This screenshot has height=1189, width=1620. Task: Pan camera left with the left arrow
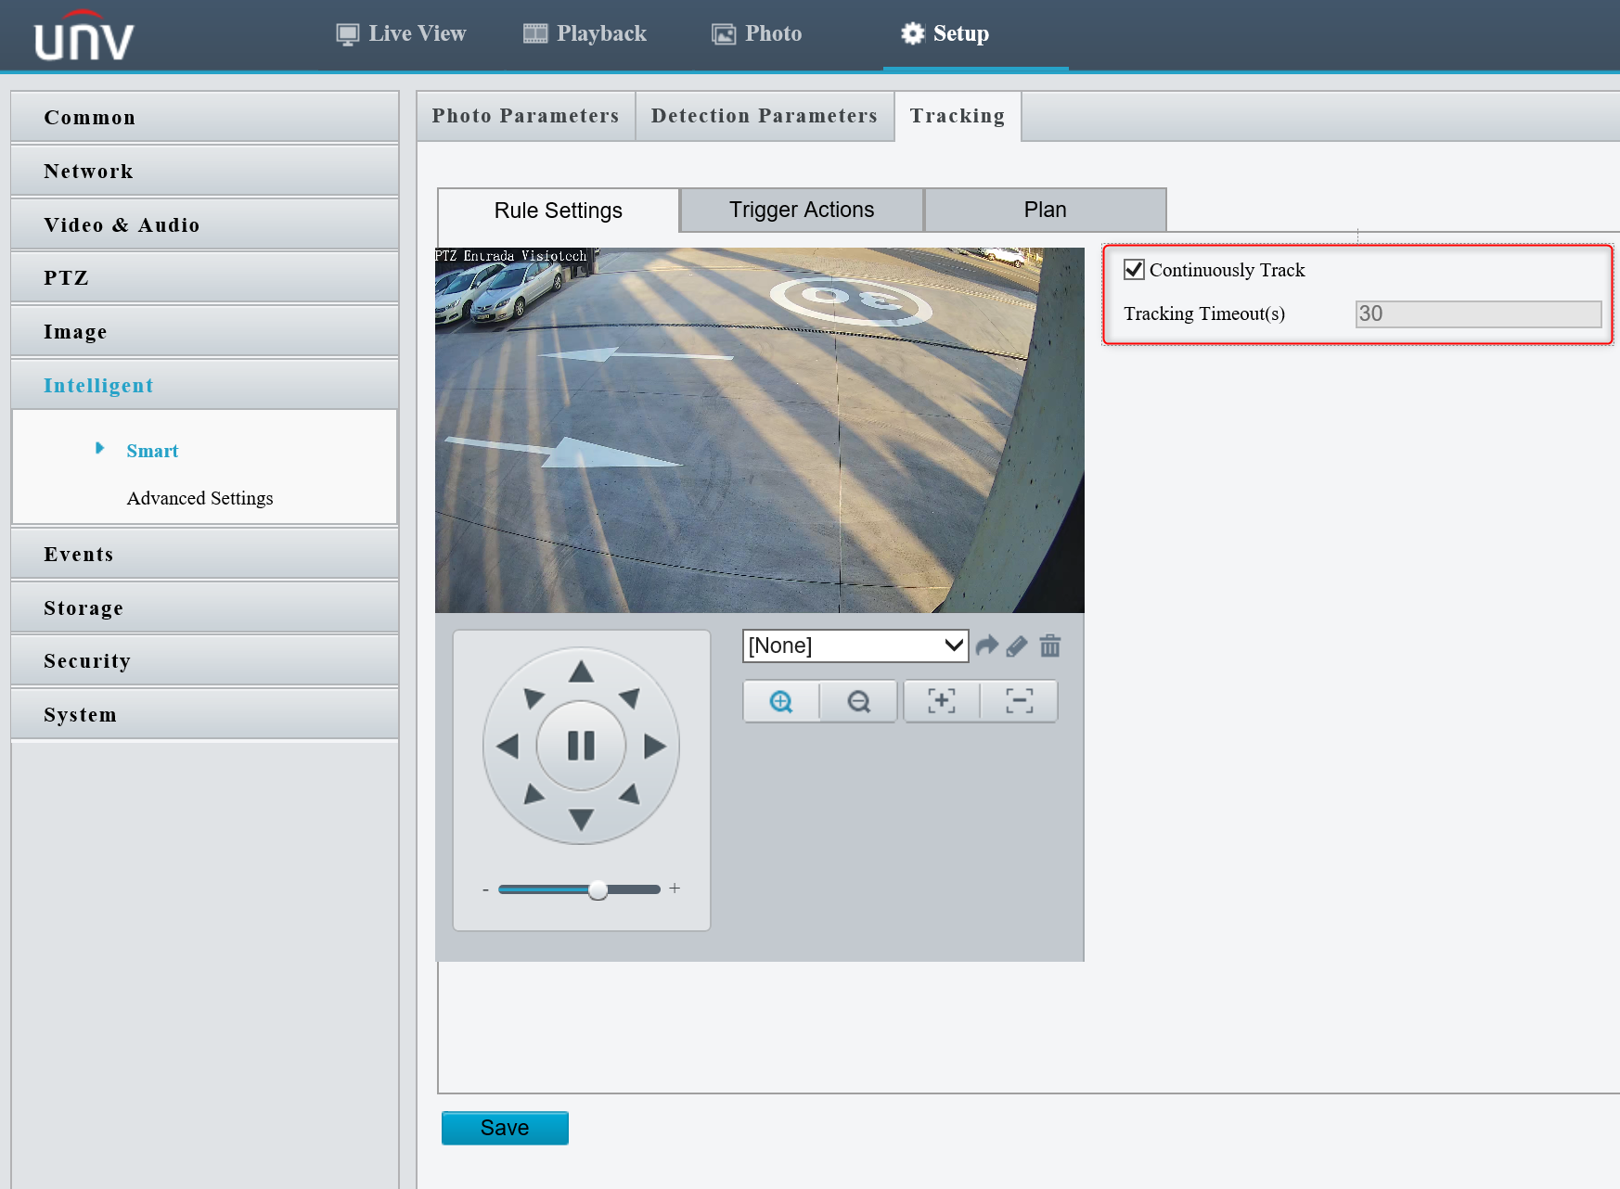(x=508, y=746)
